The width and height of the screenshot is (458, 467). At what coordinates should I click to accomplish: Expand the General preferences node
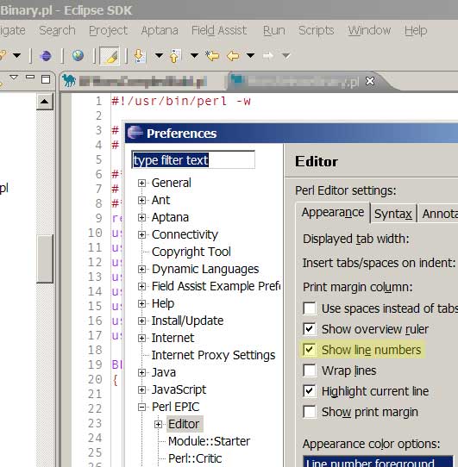(142, 183)
